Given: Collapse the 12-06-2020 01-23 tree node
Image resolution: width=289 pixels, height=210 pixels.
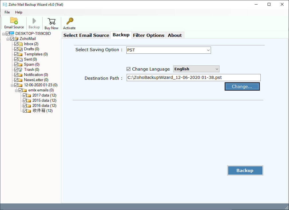Looking at the screenshot, I should click(x=12, y=85).
